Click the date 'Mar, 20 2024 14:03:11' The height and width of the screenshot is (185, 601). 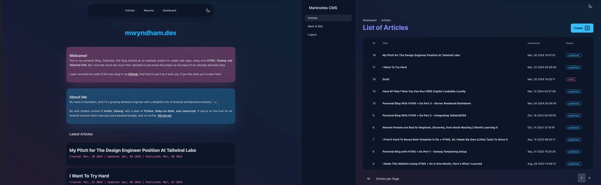tap(541, 79)
